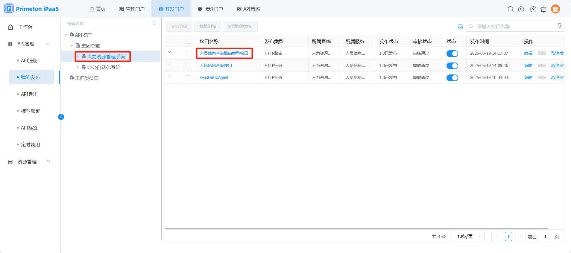The width and height of the screenshot is (571, 253).
Task: Click the horizontal scrollbar under the table
Action: pos(356,228)
